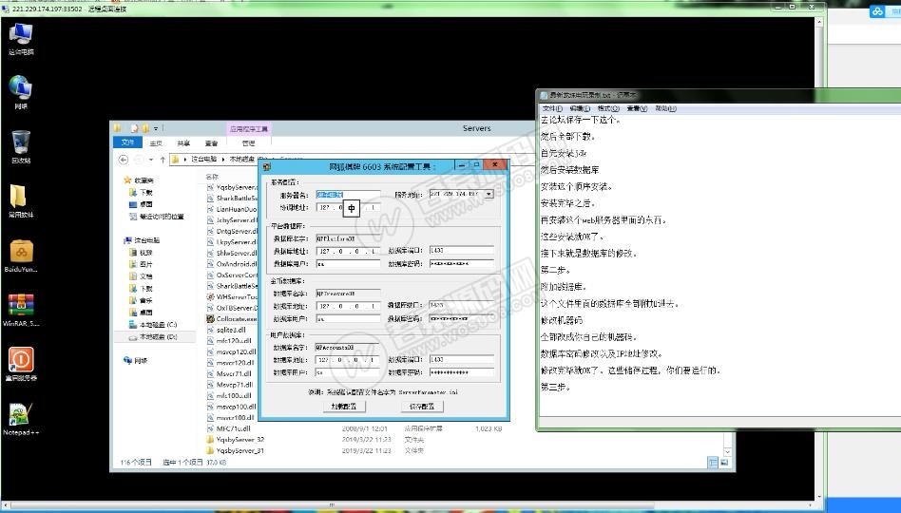Open 图片 in explorer sidebar
Viewport: 901px width, 513px height.
tap(141, 264)
